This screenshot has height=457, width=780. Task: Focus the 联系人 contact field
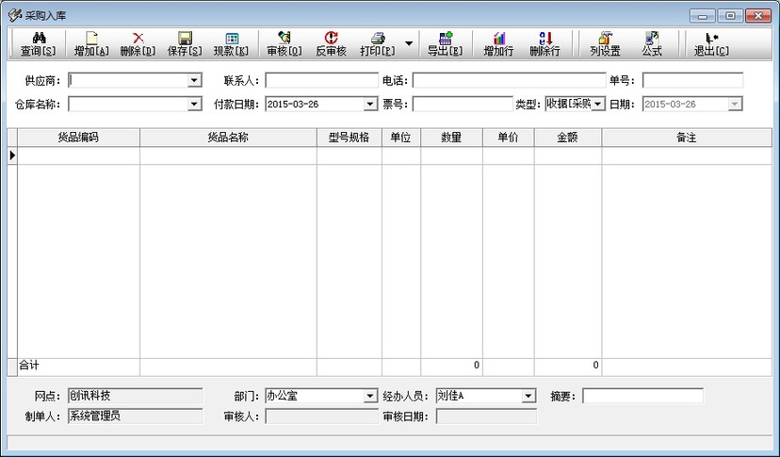[322, 80]
